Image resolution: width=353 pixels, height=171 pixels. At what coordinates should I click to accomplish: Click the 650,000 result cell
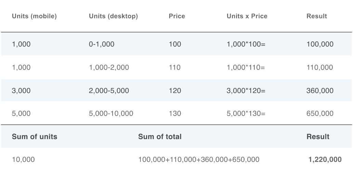320,114
